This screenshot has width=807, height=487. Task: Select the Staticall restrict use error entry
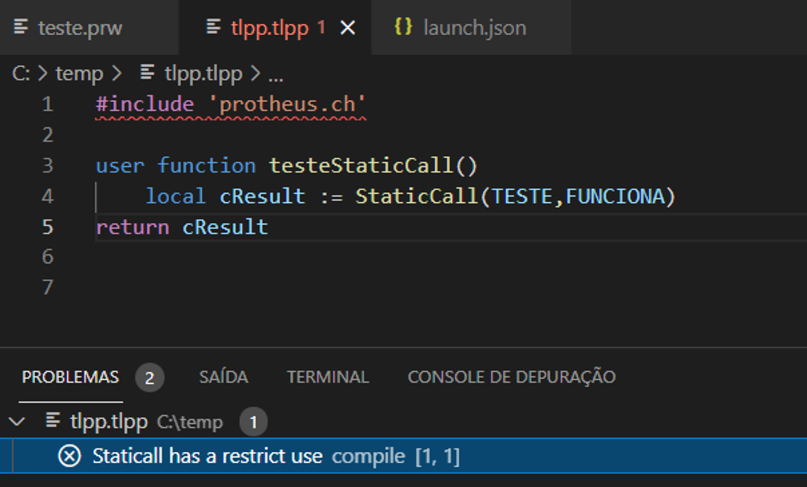(x=206, y=456)
